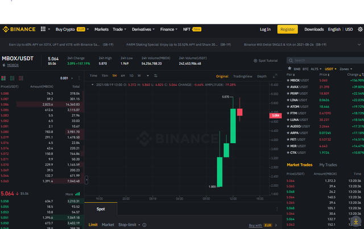Screen dimensions: 364x229
Task: Favorite the ATOM/USDT pair star
Action: pos(288,106)
